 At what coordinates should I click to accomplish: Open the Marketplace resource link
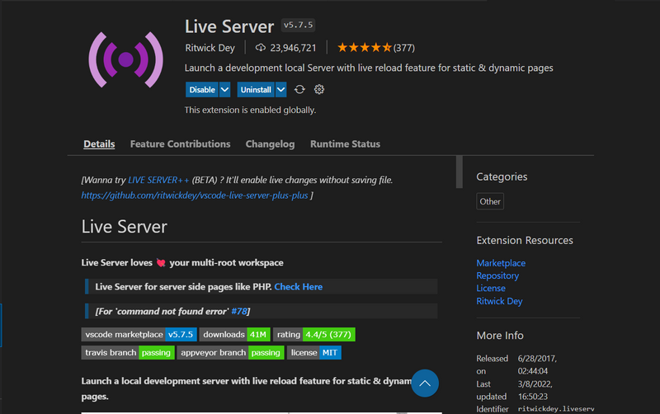(501, 263)
